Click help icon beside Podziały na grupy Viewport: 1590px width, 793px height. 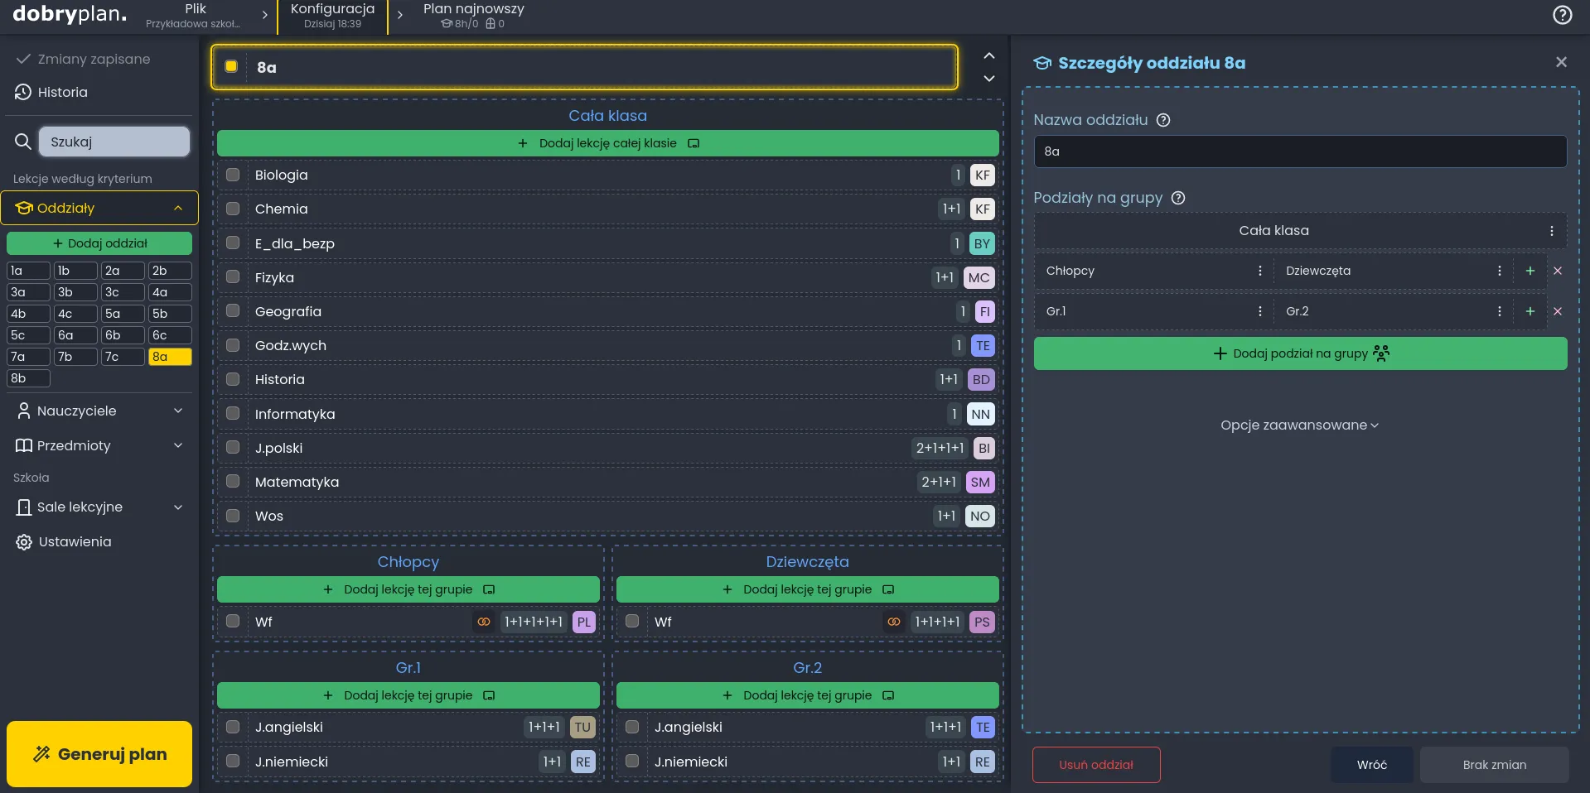coord(1178,198)
